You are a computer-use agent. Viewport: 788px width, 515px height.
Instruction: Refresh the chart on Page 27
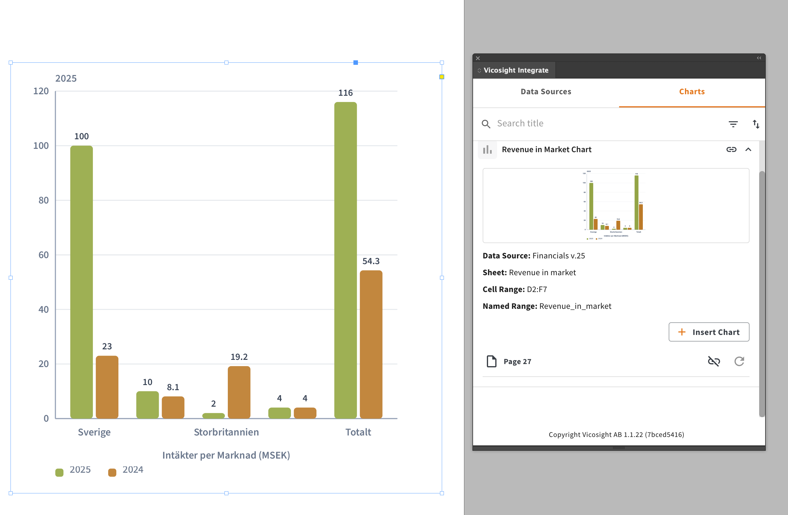(x=739, y=361)
